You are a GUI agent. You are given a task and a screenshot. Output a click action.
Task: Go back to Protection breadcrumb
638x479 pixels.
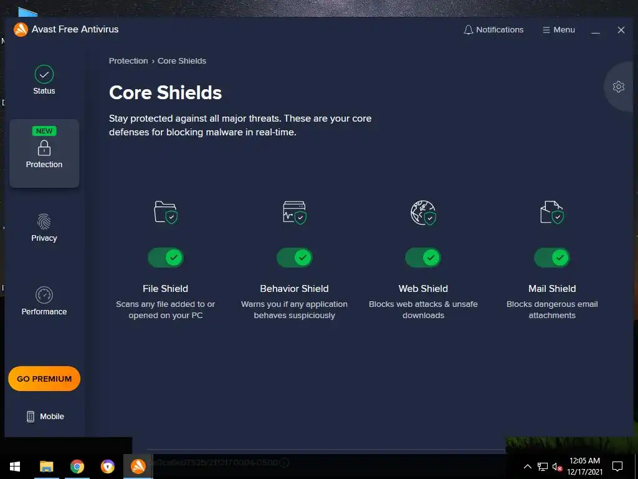(128, 60)
